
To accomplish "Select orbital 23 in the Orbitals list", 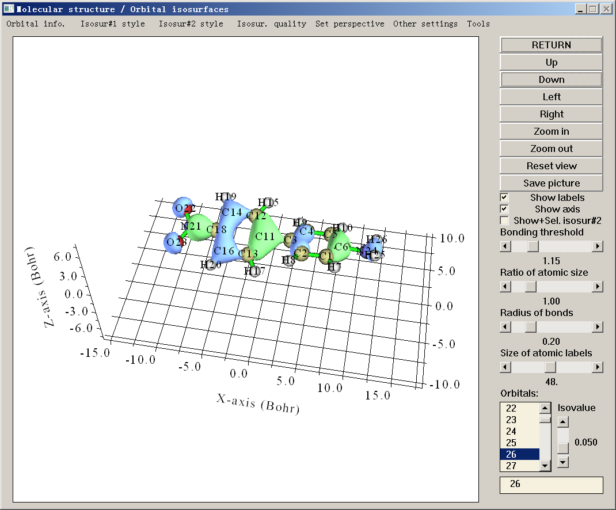I will [520, 420].
